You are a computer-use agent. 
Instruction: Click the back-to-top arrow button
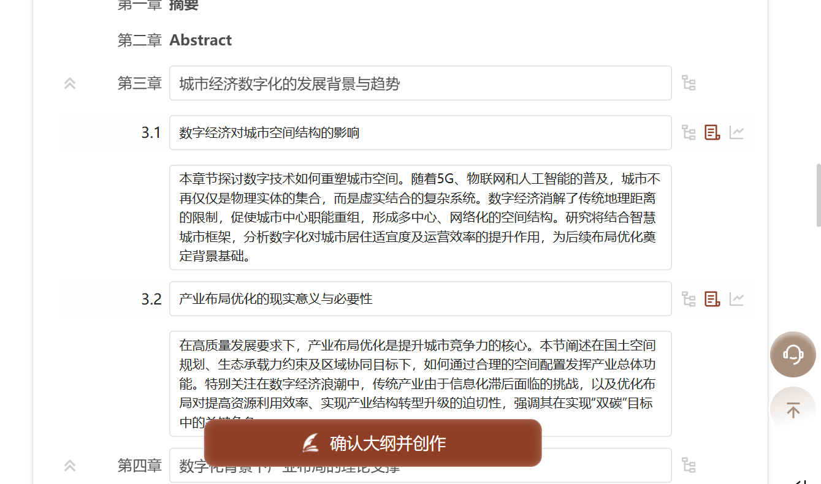[x=793, y=410]
